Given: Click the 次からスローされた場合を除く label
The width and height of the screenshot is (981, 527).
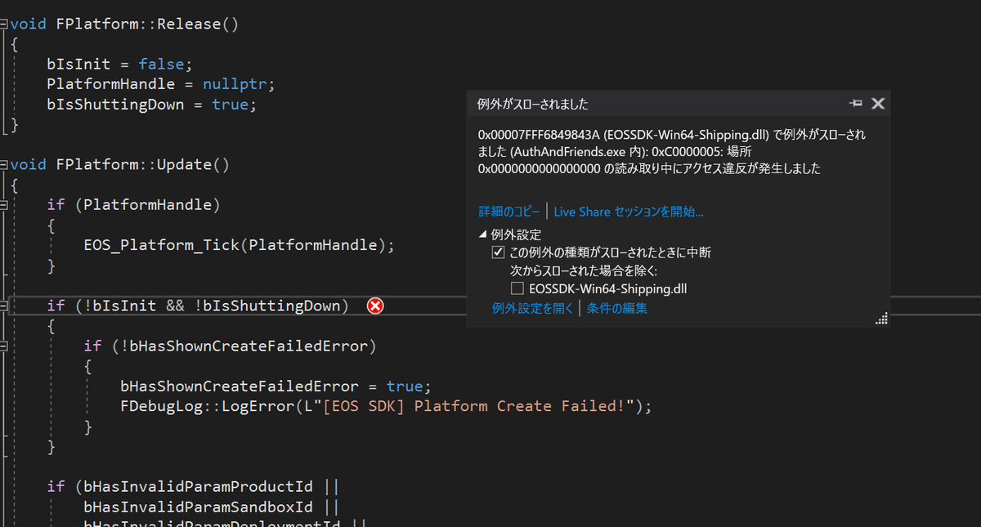Looking at the screenshot, I should click(584, 270).
